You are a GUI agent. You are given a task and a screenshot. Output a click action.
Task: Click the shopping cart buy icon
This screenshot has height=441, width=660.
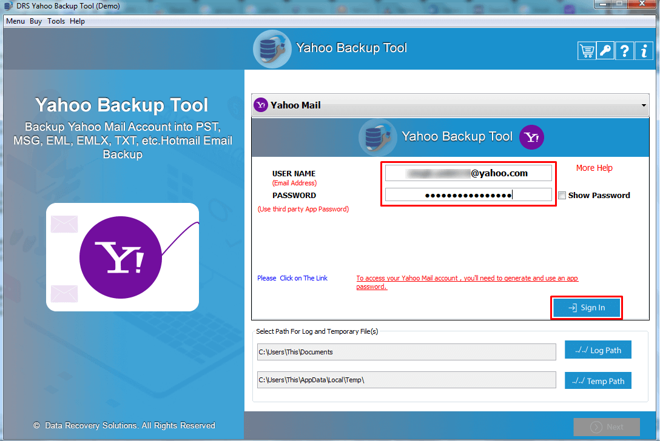coord(587,51)
